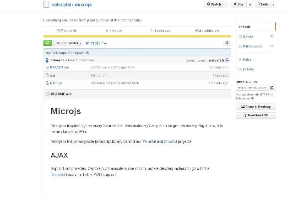The width and height of the screenshot is (293, 198).
Task: Open the 0 releases page
Action: [161, 31]
